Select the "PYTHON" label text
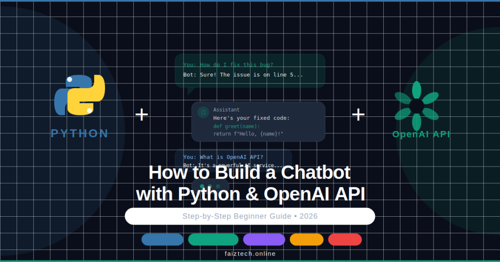 (80, 133)
